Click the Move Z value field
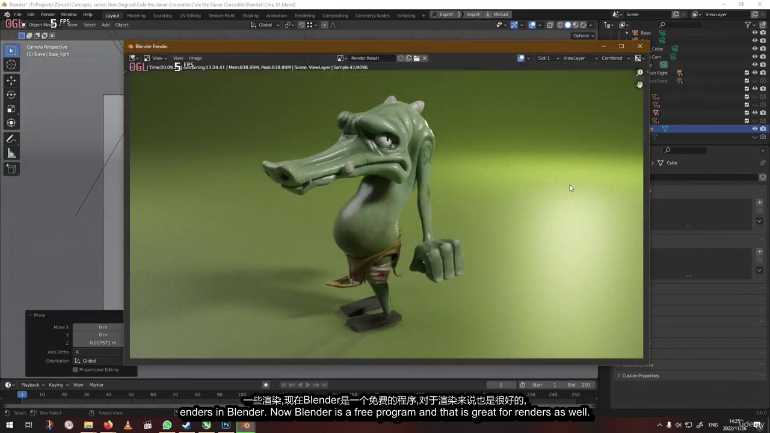The width and height of the screenshot is (770, 433). (x=99, y=343)
